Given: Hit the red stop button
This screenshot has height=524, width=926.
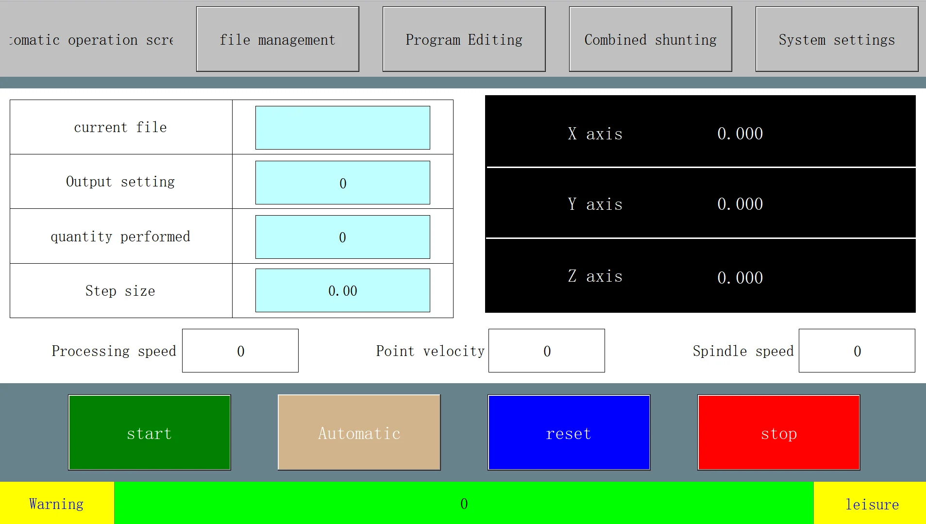Looking at the screenshot, I should click(x=779, y=433).
